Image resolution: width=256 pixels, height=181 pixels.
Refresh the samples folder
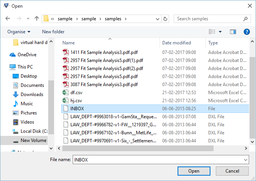pos(165,19)
